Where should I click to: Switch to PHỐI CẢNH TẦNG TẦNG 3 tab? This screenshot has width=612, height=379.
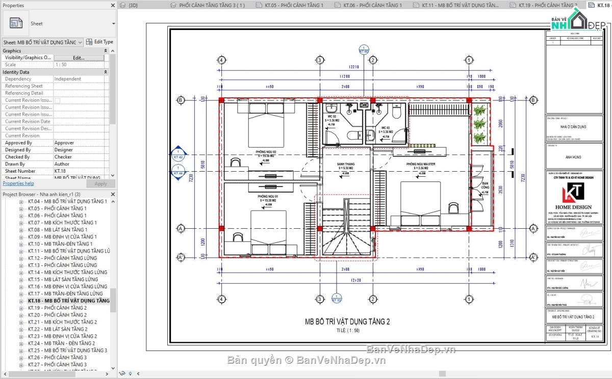212,5
